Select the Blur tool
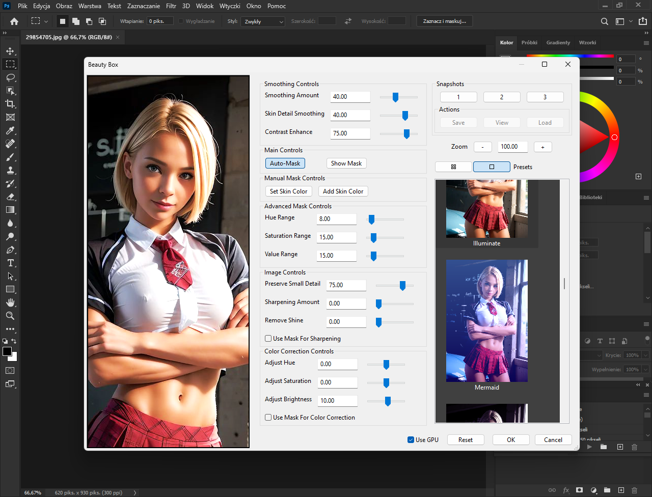This screenshot has height=497, width=652. 10,223
